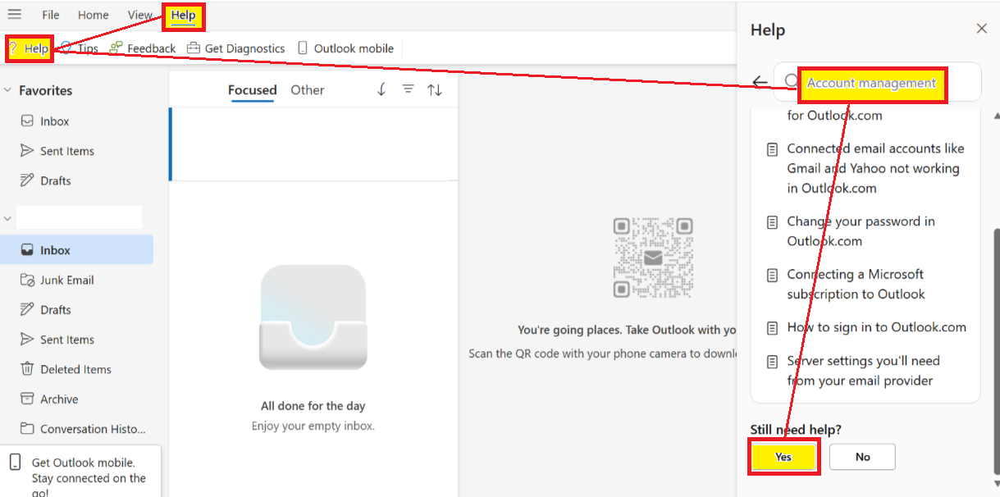
Task: Click the document icon beside Change your password
Action: point(772,222)
